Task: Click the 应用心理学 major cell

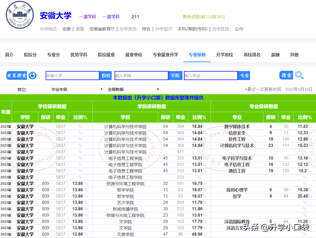Action: click(x=237, y=190)
